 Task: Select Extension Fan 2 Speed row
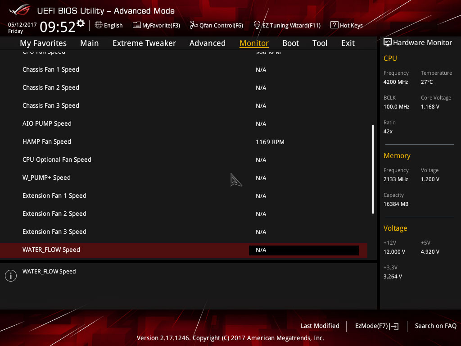[x=184, y=214]
